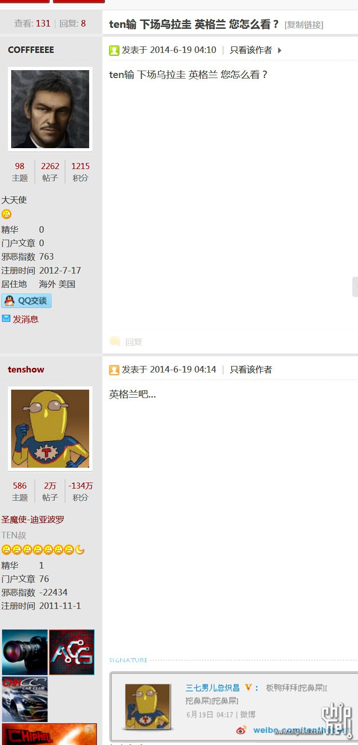The height and width of the screenshot is (745, 358).
Task: Open the ACG group badge
Action: pos(72,652)
